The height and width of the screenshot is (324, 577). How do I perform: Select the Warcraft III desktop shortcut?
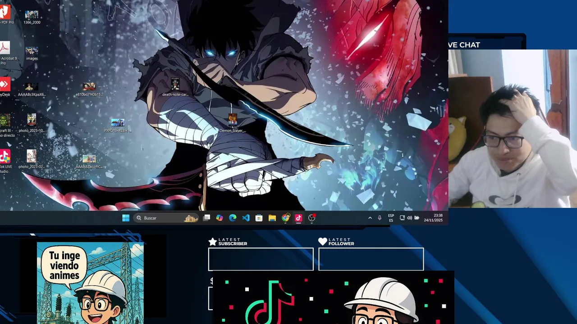coord(6,125)
